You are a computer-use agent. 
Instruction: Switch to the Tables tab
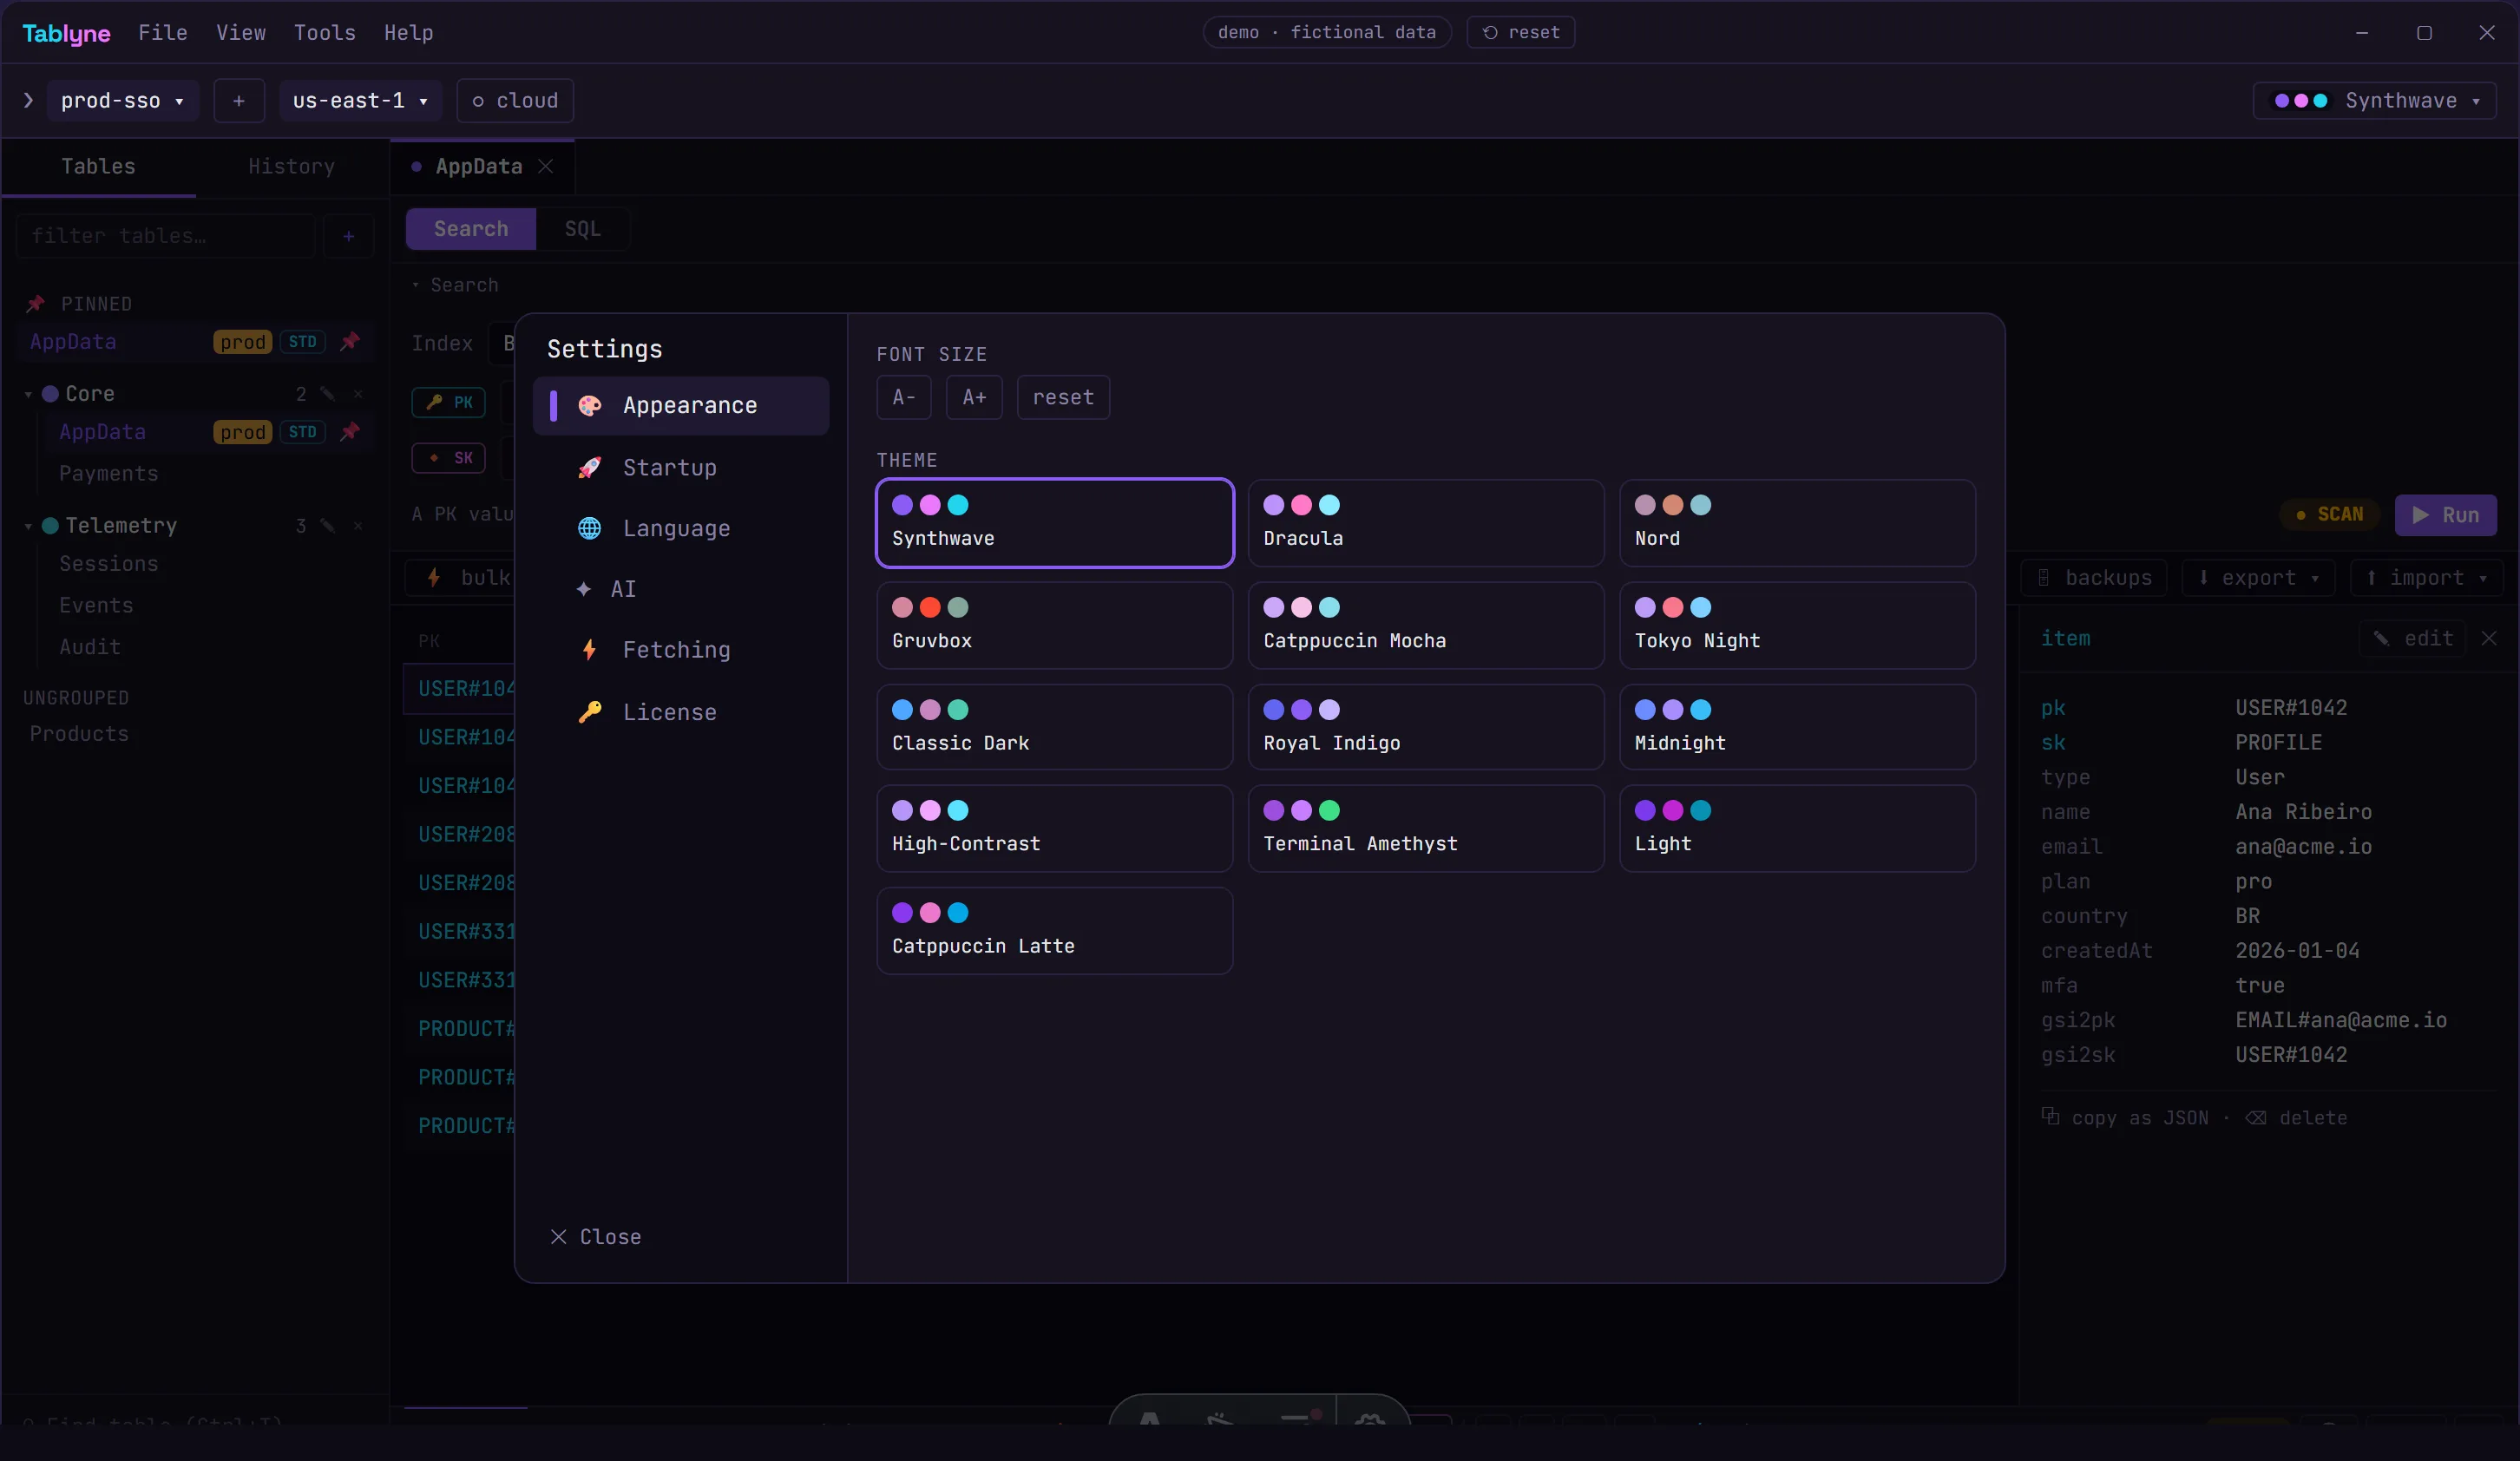pos(98,167)
